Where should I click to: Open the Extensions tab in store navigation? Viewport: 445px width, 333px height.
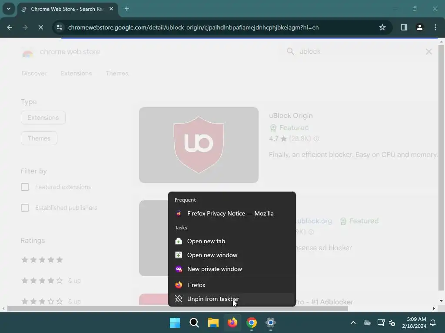pos(76,73)
